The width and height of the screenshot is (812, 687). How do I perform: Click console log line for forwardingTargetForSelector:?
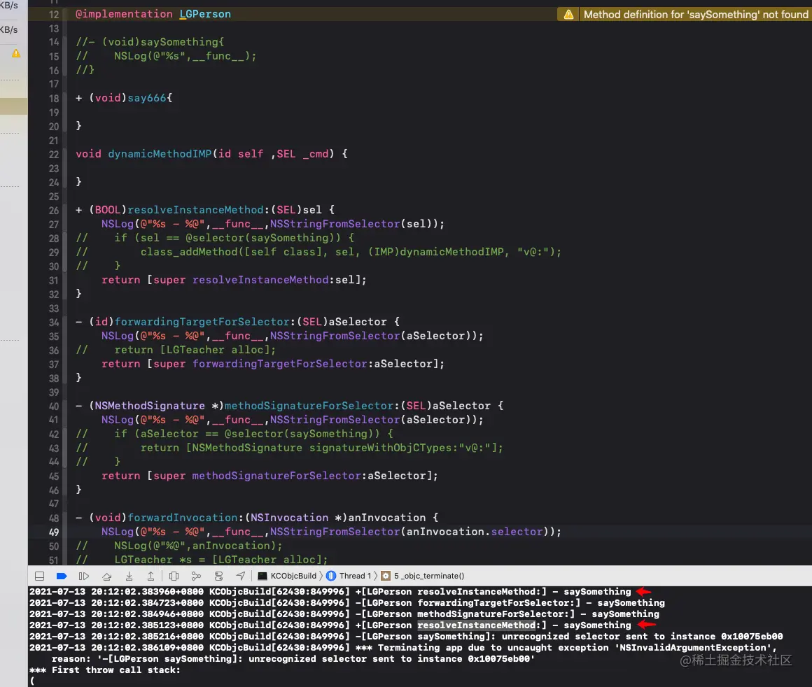pos(347,603)
